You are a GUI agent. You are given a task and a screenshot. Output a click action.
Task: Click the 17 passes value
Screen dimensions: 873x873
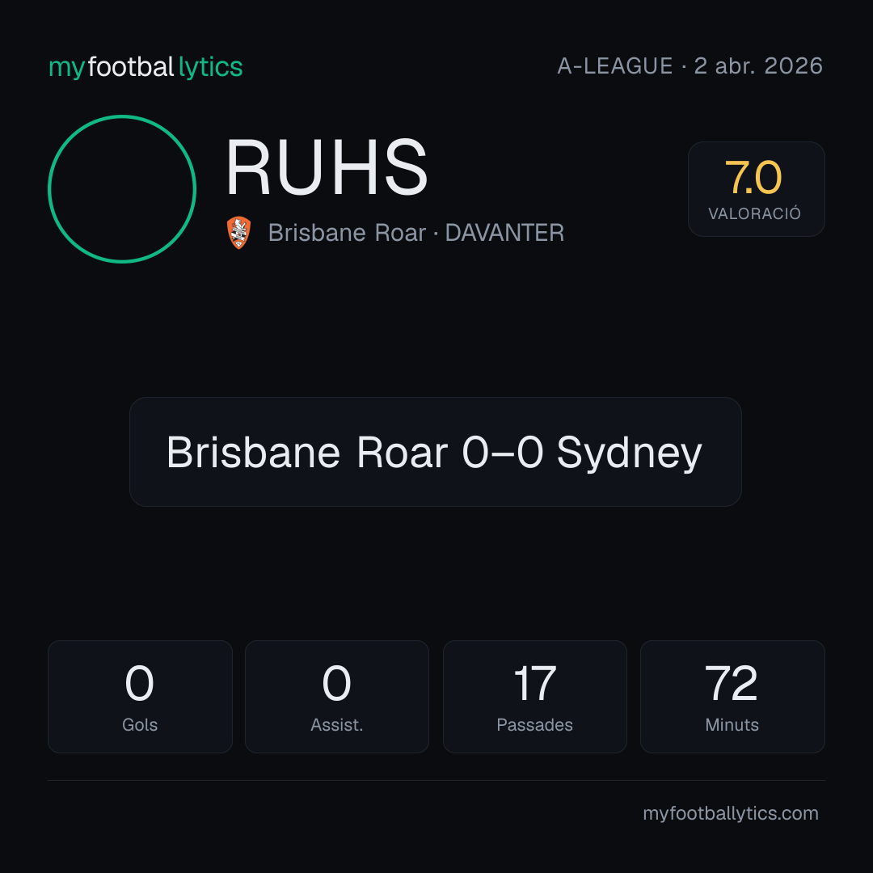tap(534, 683)
